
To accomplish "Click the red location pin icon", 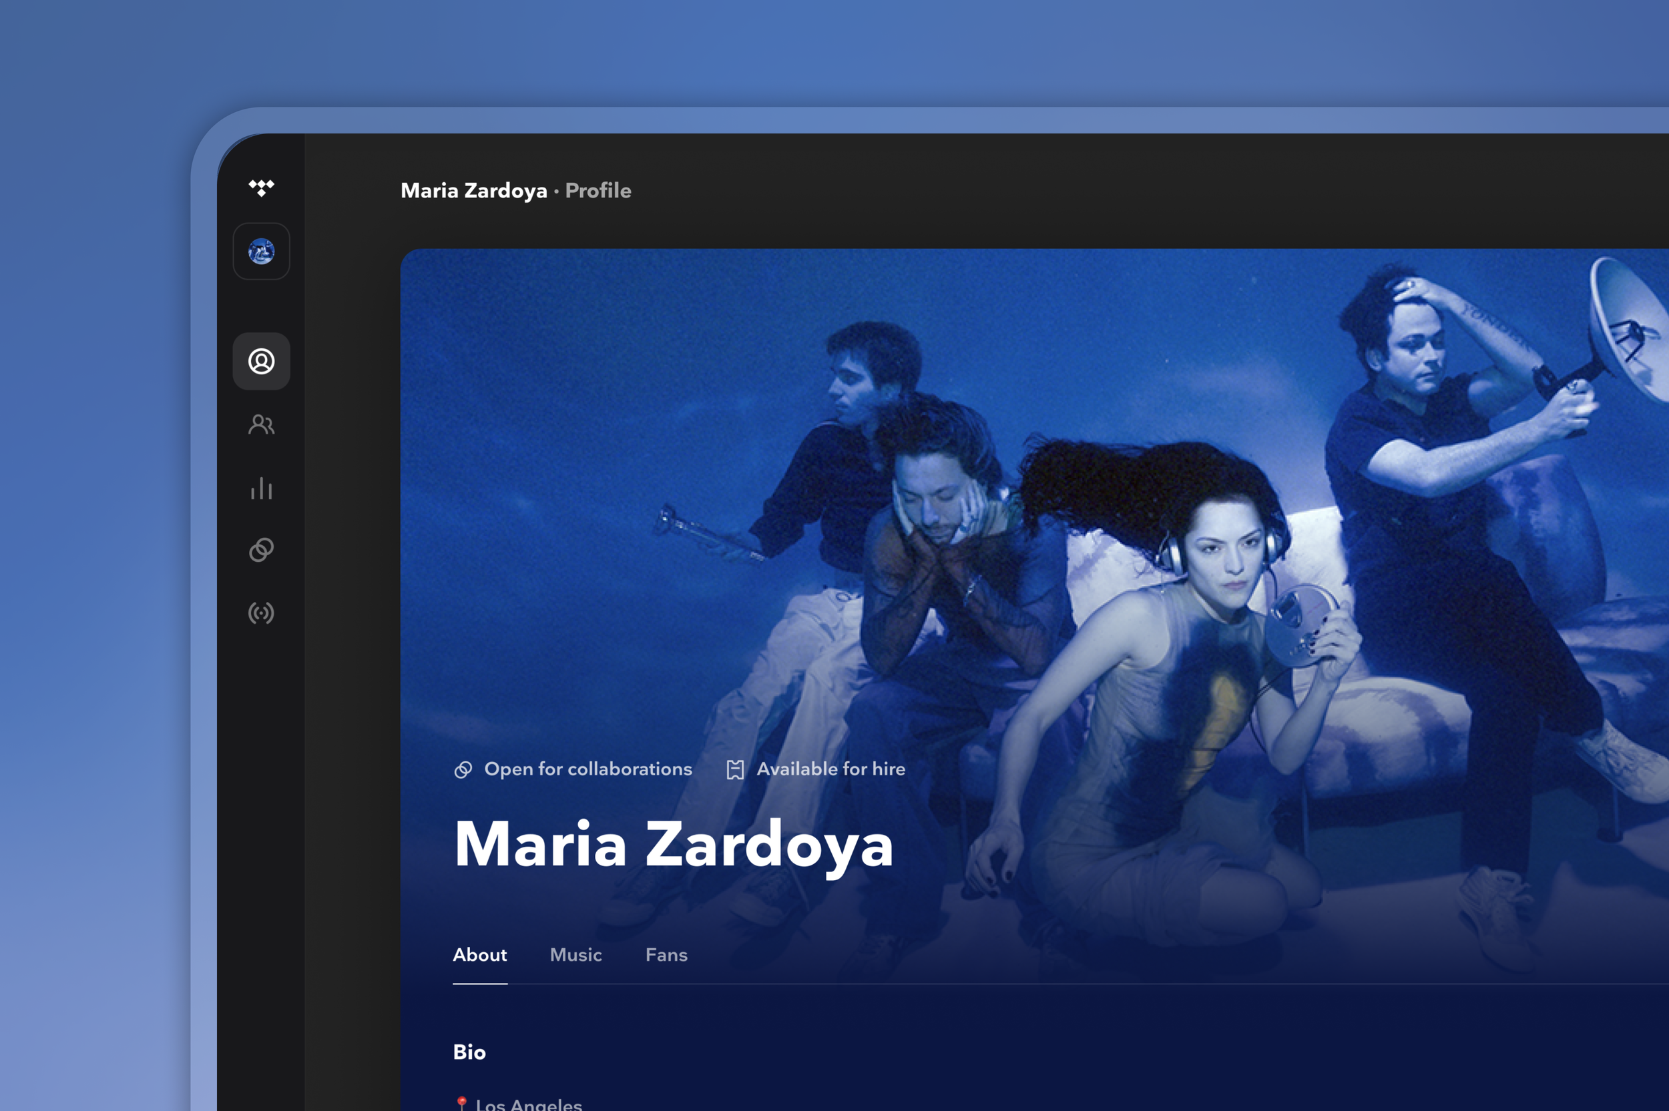I will point(461,1102).
